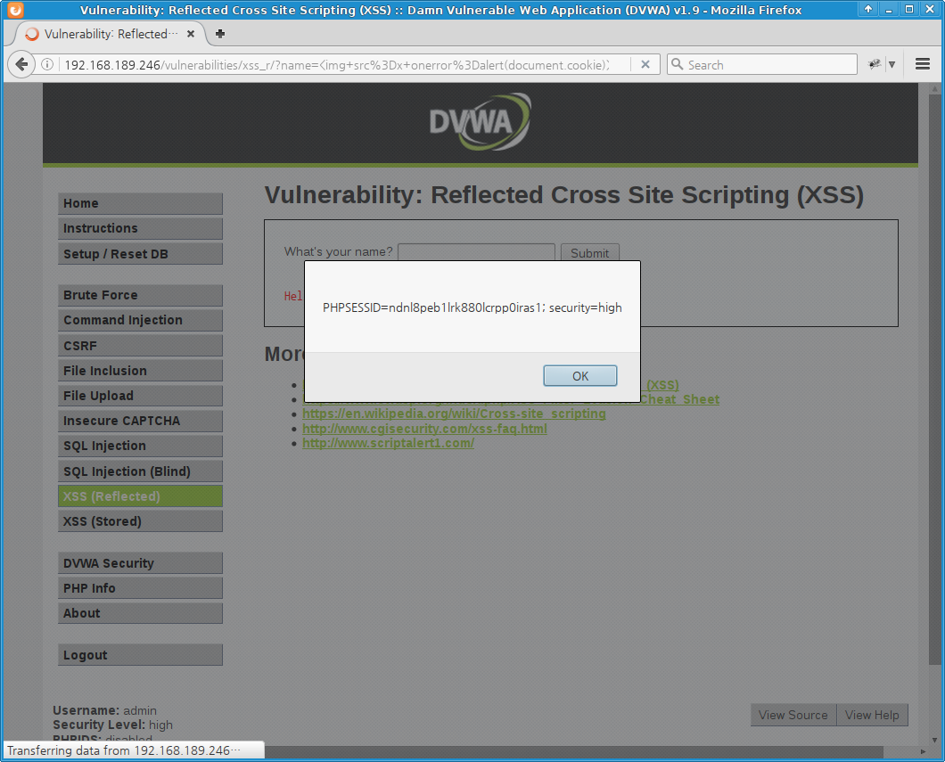Image resolution: width=945 pixels, height=762 pixels.
Task: Open the About page
Action: [141, 613]
